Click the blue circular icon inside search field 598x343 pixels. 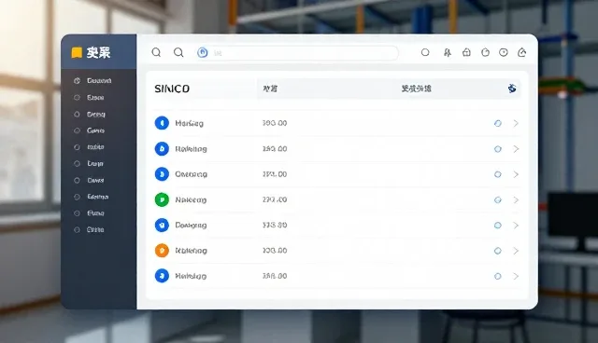click(x=203, y=52)
